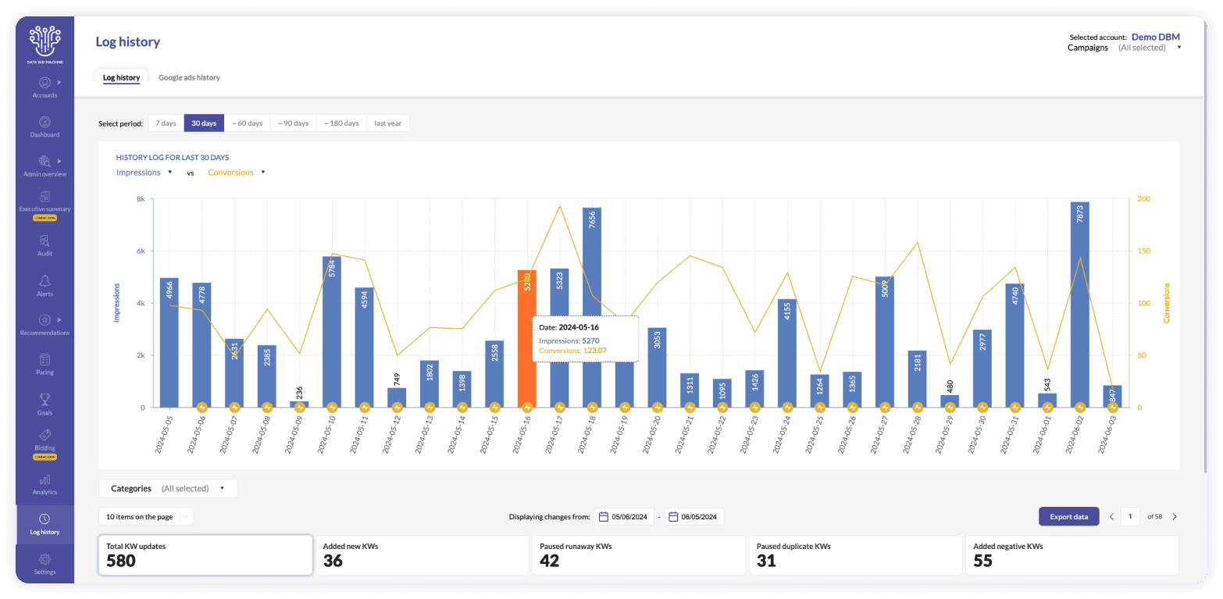Image resolution: width=1223 pixels, height=599 pixels.
Task: Click the Bidding tag icon
Action: [45, 436]
